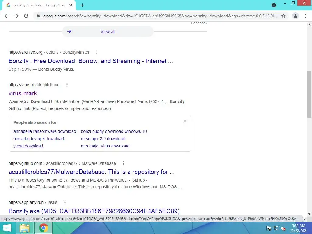Click the https://github.com breadcrumb URL
Viewport: 312px width, 234px height.
coord(25,163)
